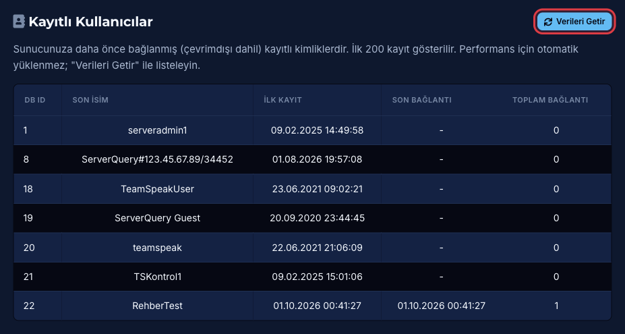Click RehberTest last connection date cell
This screenshot has width=625, height=334.
[441, 306]
